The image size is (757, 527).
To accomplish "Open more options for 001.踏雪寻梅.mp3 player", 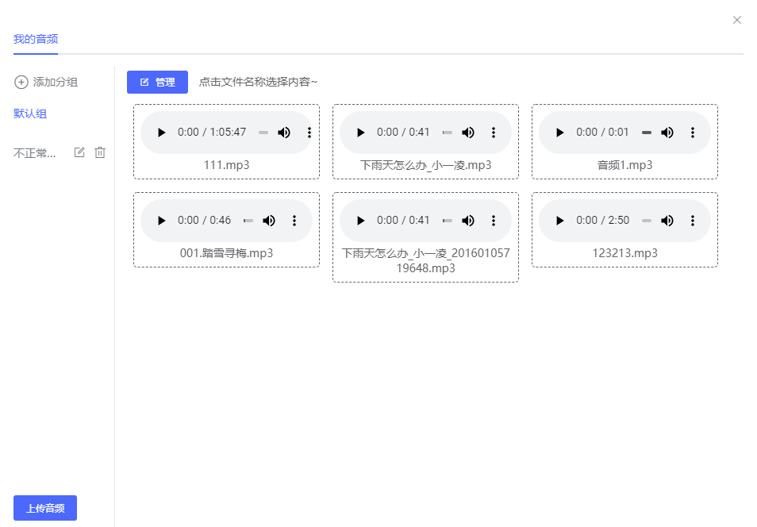I will point(294,221).
